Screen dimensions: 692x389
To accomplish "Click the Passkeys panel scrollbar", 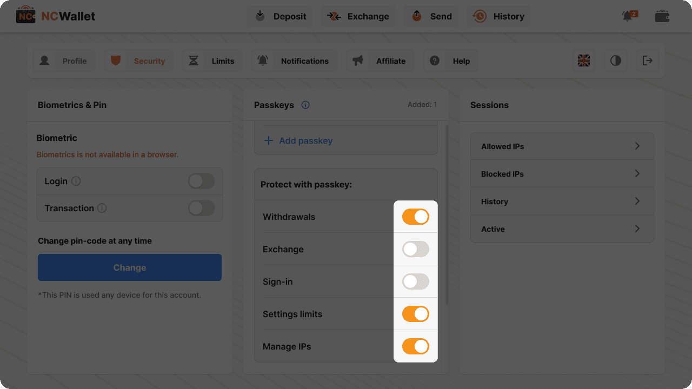I will tap(447, 216).
